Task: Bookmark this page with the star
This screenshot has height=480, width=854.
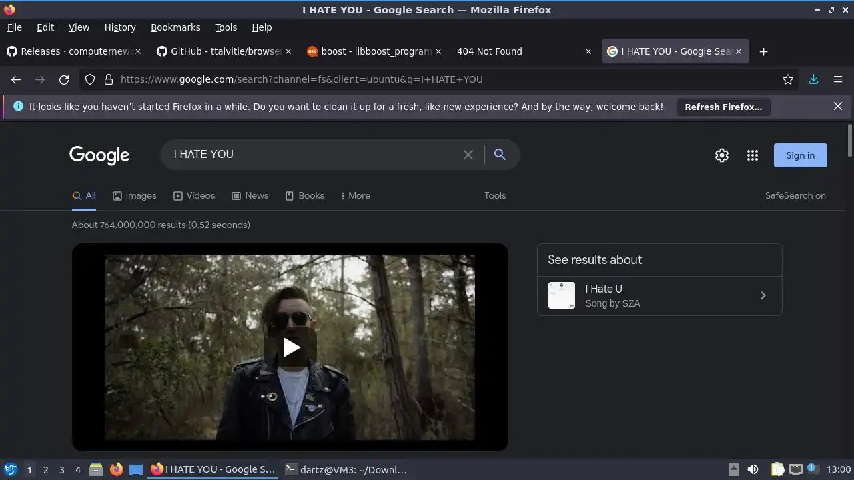Action: point(788,79)
